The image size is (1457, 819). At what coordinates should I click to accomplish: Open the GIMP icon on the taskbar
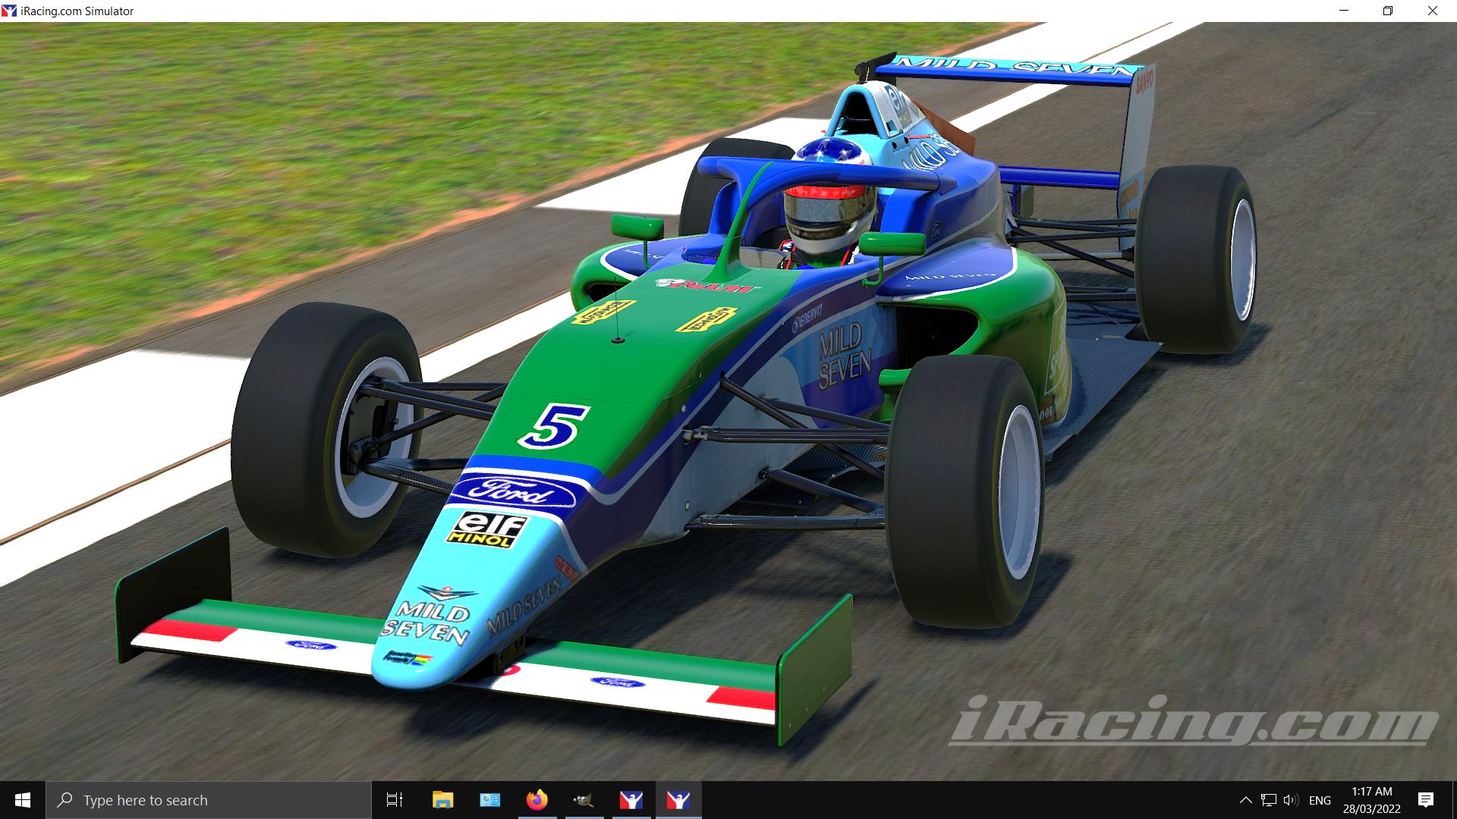tap(584, 800)
